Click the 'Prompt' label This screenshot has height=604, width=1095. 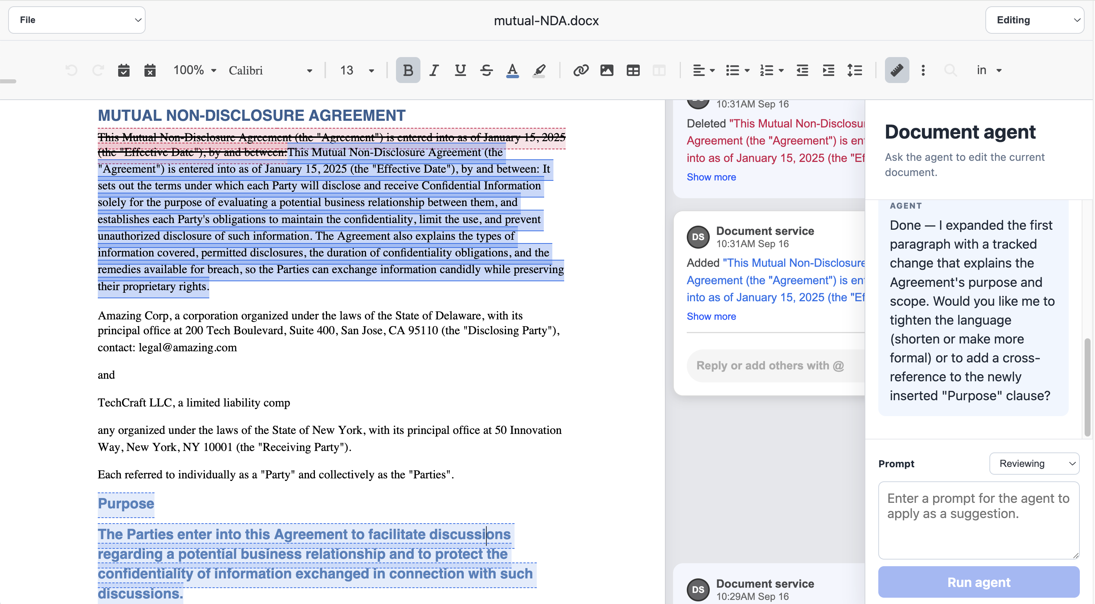point(896,464)
